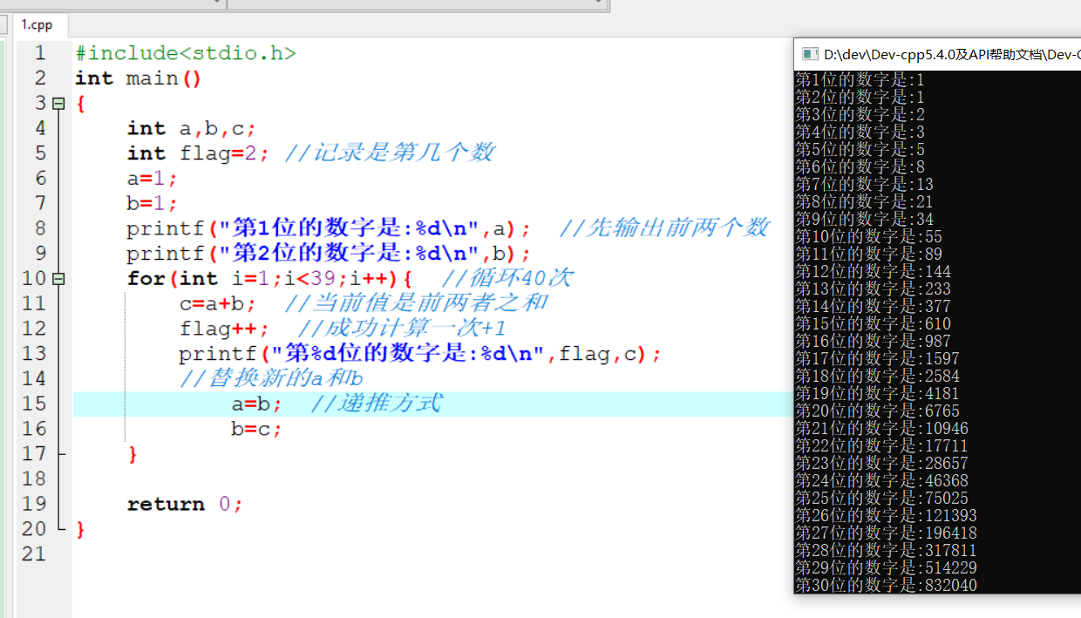Collapse the main function fold at line 3
This screenshot has height=618, width=1081.
[58, 104]
